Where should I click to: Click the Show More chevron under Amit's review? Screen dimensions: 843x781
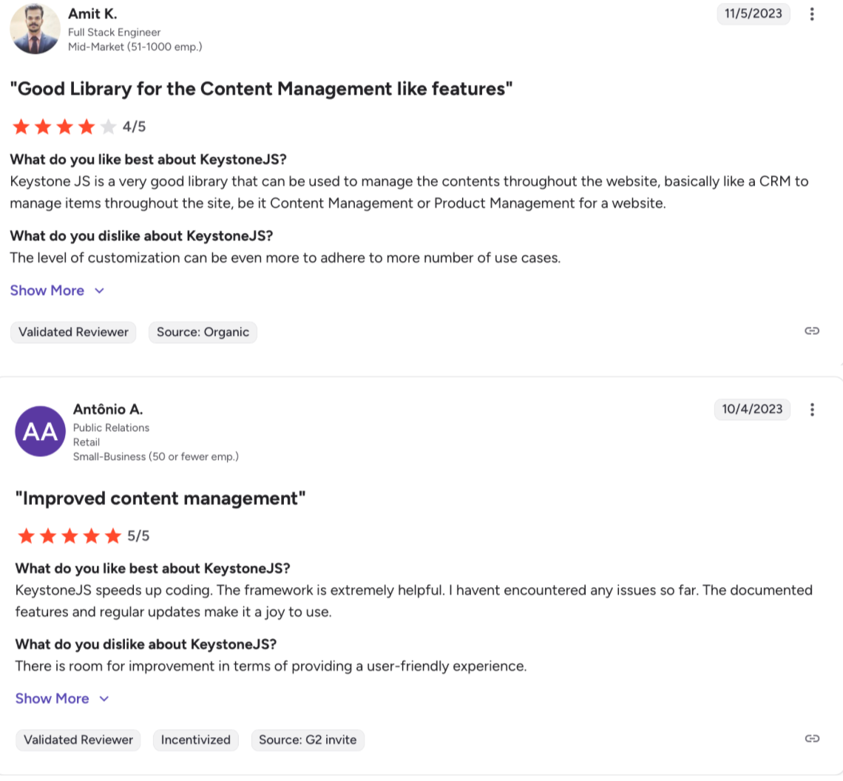click(x=100, y=291)
